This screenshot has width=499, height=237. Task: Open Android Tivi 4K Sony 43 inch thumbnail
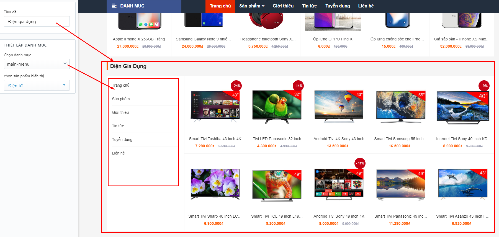[x=339, y=107]
